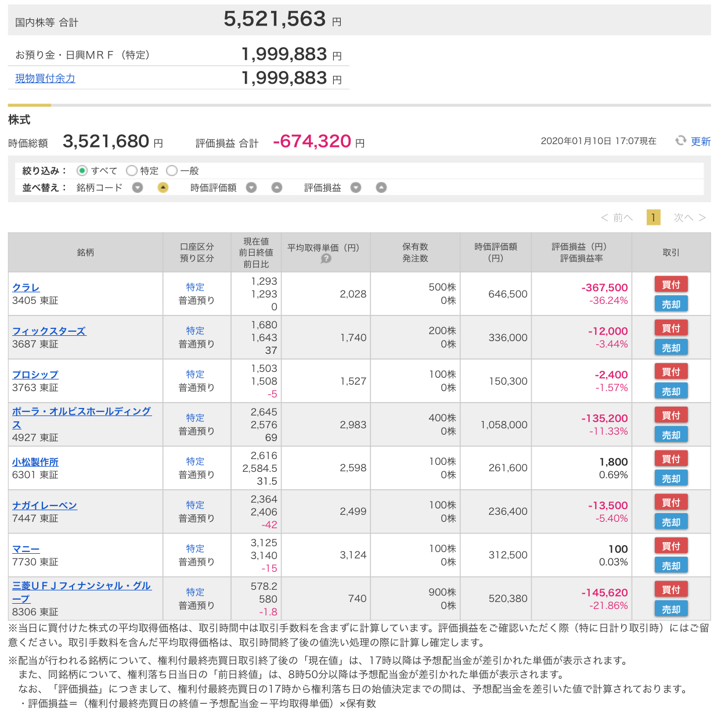The width and height of the screenshot is (721, 713).
Task: Sort 評価損益 descending with down arrow
Action: tap(356, 187)
